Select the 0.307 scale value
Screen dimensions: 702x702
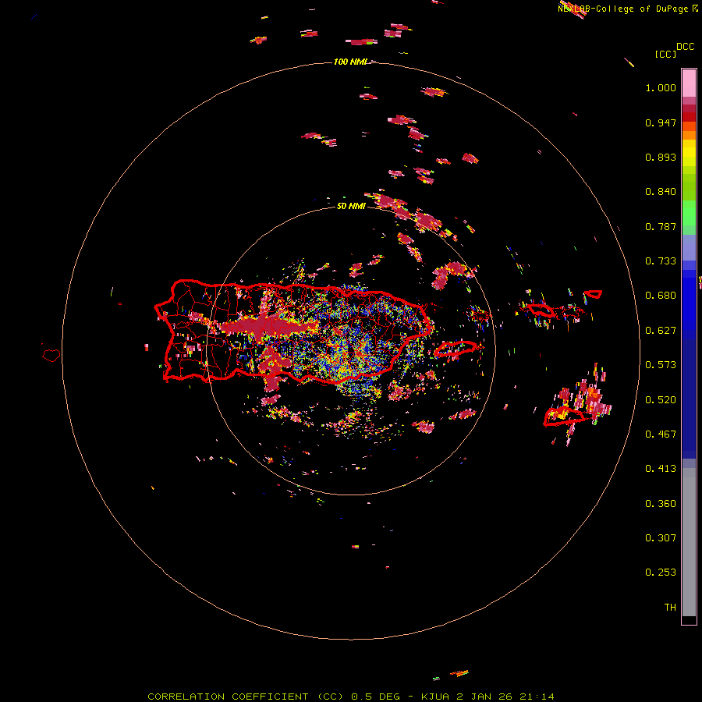click(x=661, y=538)
